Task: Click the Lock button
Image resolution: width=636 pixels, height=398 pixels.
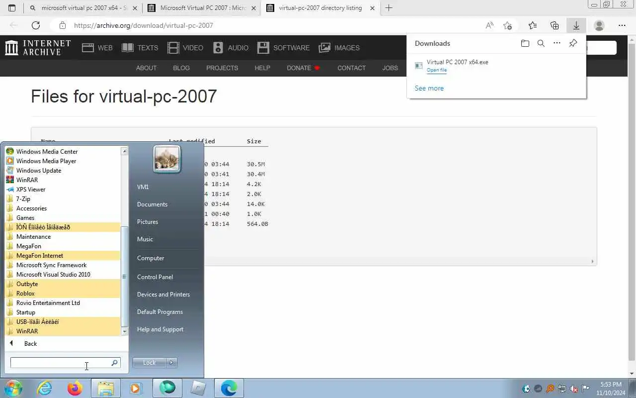Action: coord(150,363)
